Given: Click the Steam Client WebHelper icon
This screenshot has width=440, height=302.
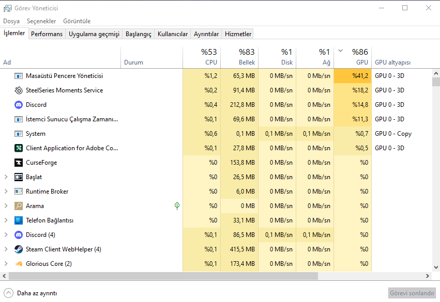Looking at the screenshot, I should (19, 249).
